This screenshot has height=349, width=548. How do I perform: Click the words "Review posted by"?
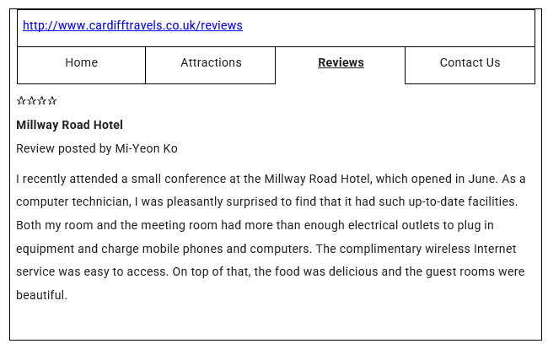click(63, 148)
